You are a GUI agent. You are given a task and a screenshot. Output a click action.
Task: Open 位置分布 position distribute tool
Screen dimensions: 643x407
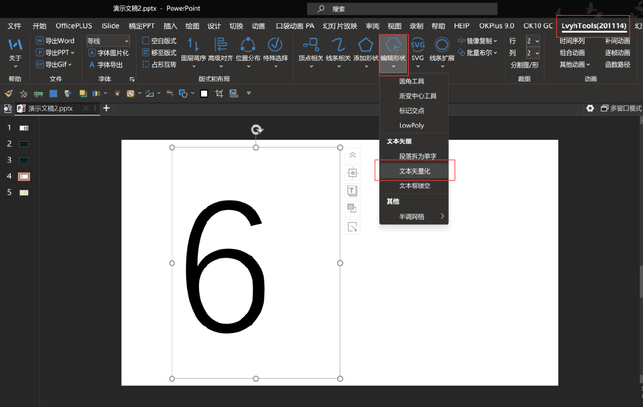248,53
